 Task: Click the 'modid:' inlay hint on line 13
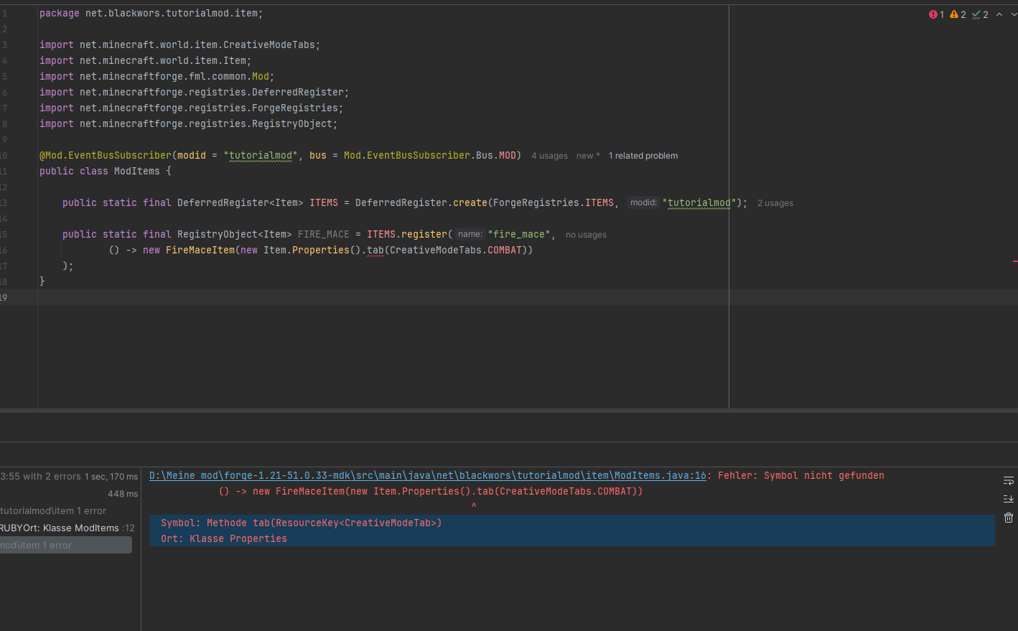click(x=643, y=202)
